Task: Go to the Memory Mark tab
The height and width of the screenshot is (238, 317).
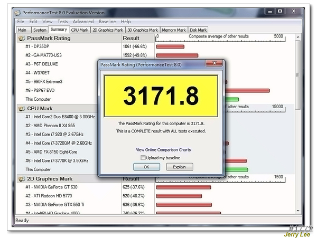Action: click(173, 30)
